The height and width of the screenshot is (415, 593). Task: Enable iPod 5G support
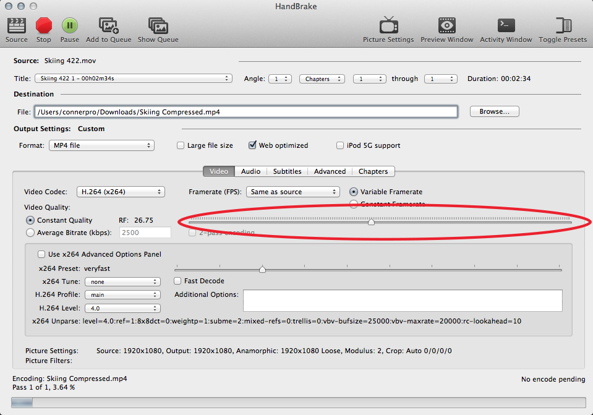(x=340, y=145)
